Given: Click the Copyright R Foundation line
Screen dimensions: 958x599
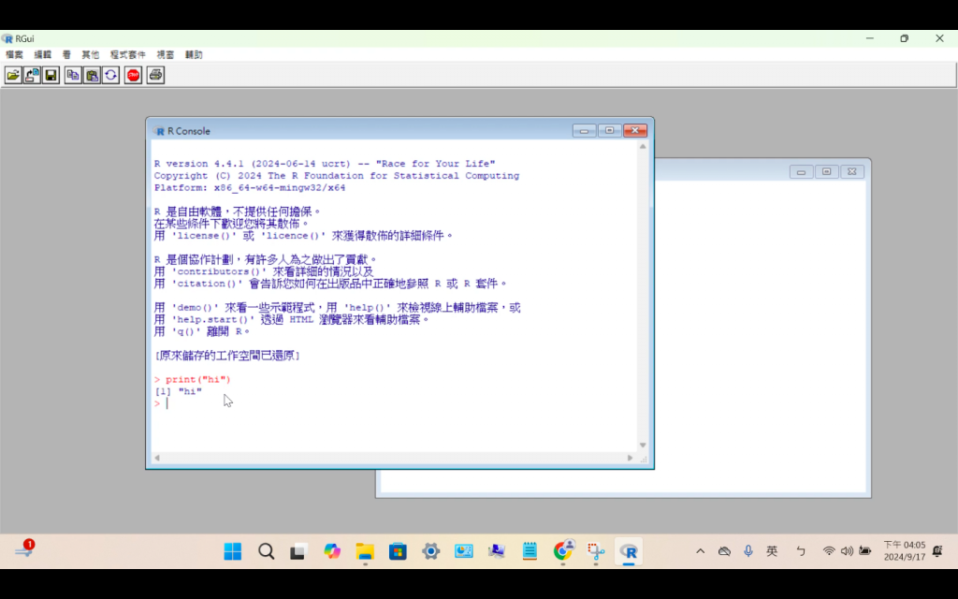Looking at the screenshot, I should 337,176.
